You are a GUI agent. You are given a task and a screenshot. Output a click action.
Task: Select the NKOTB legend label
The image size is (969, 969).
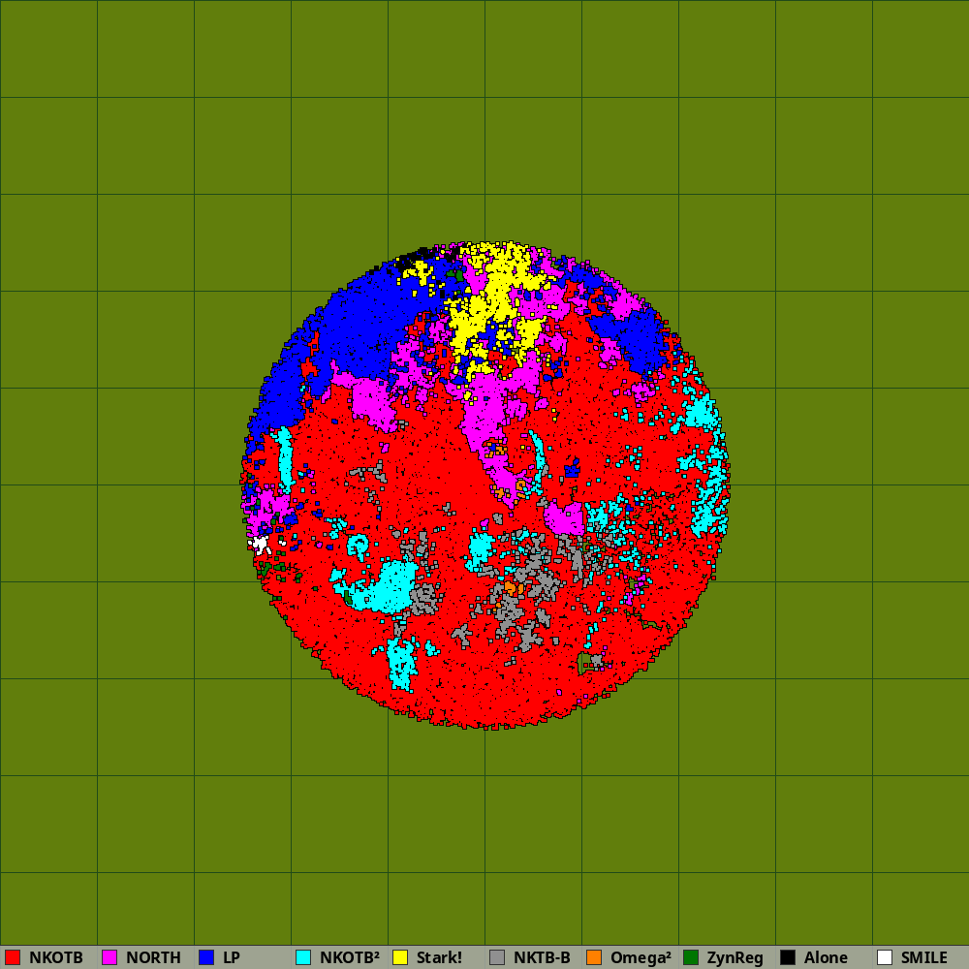click(56, 957)
